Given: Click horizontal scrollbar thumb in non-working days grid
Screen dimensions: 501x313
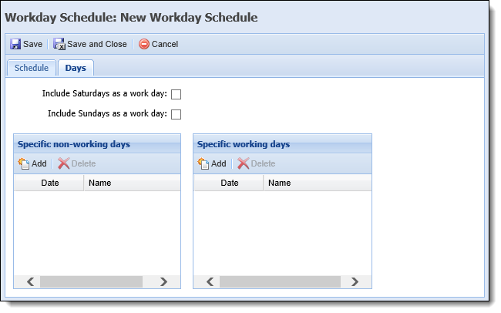Looking at the screenshot, I should pos(91,281).
